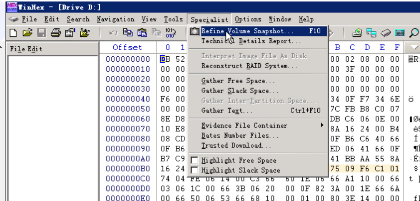Click the clipboard Paste toolbar icon
Viewport: 420px width, 201px height.
click(142, 33)
